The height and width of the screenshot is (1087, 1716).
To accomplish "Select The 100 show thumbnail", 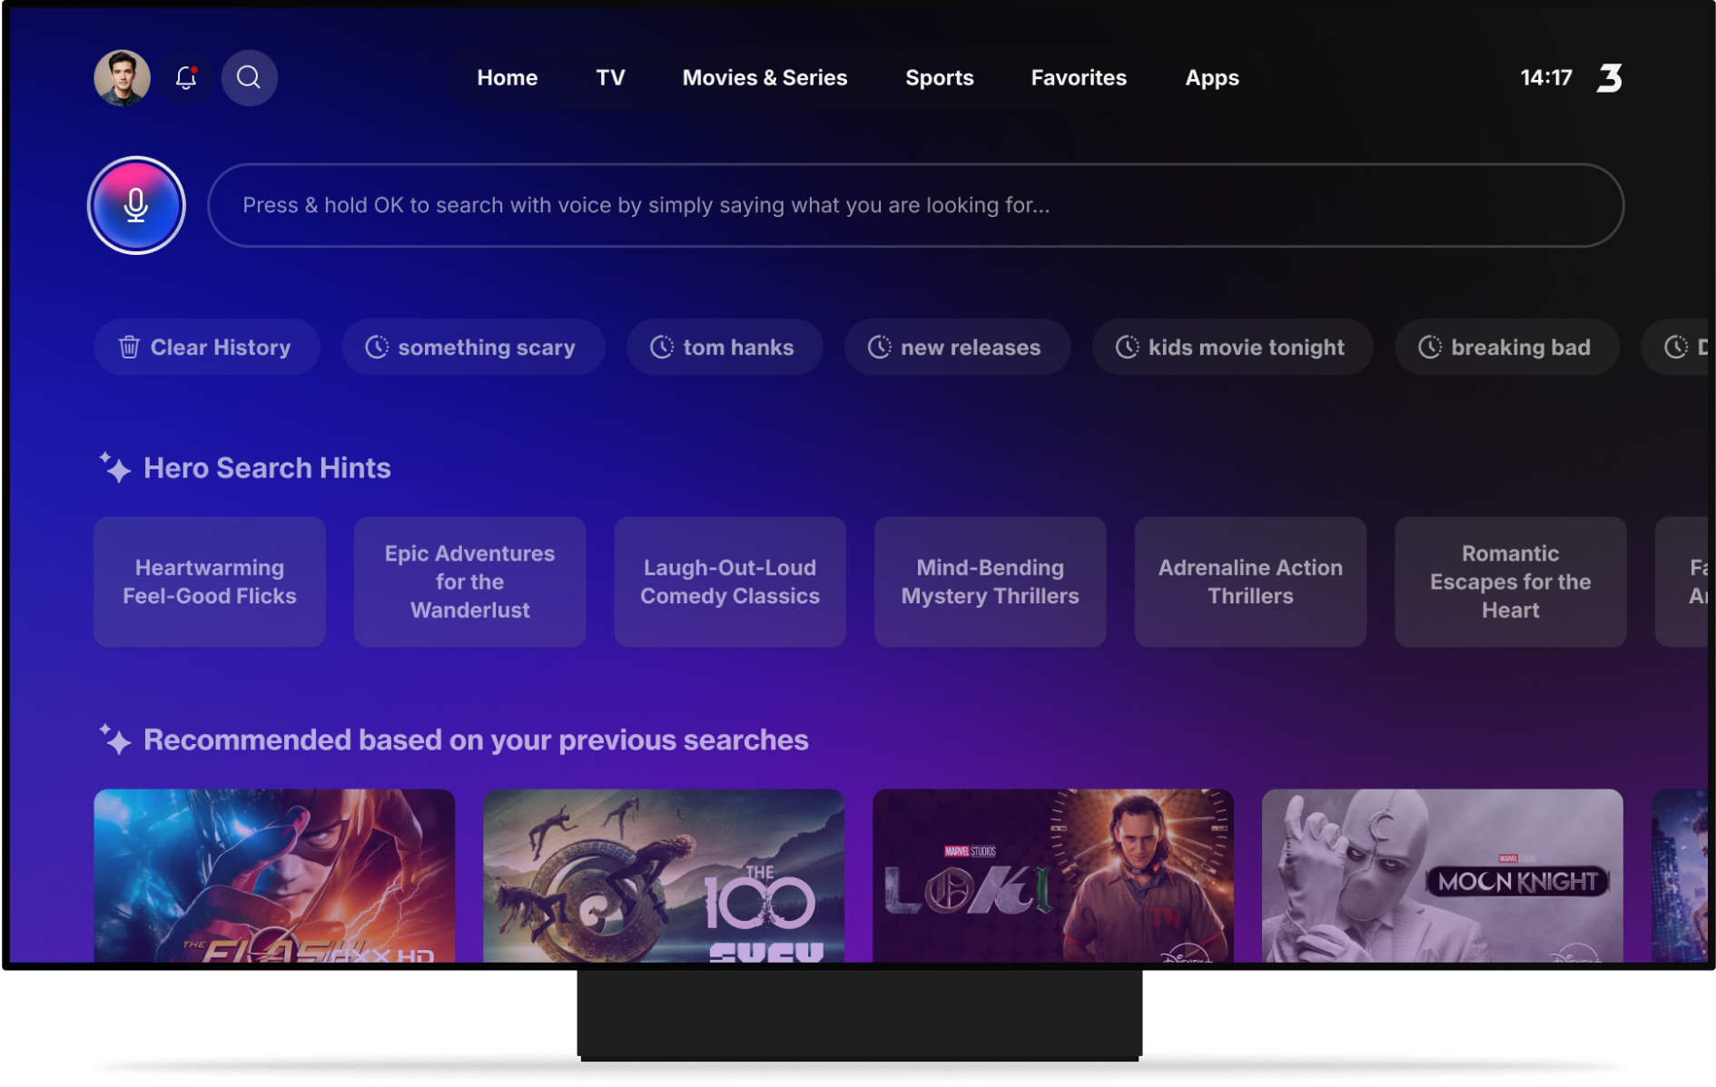I will tap(663, 876).
